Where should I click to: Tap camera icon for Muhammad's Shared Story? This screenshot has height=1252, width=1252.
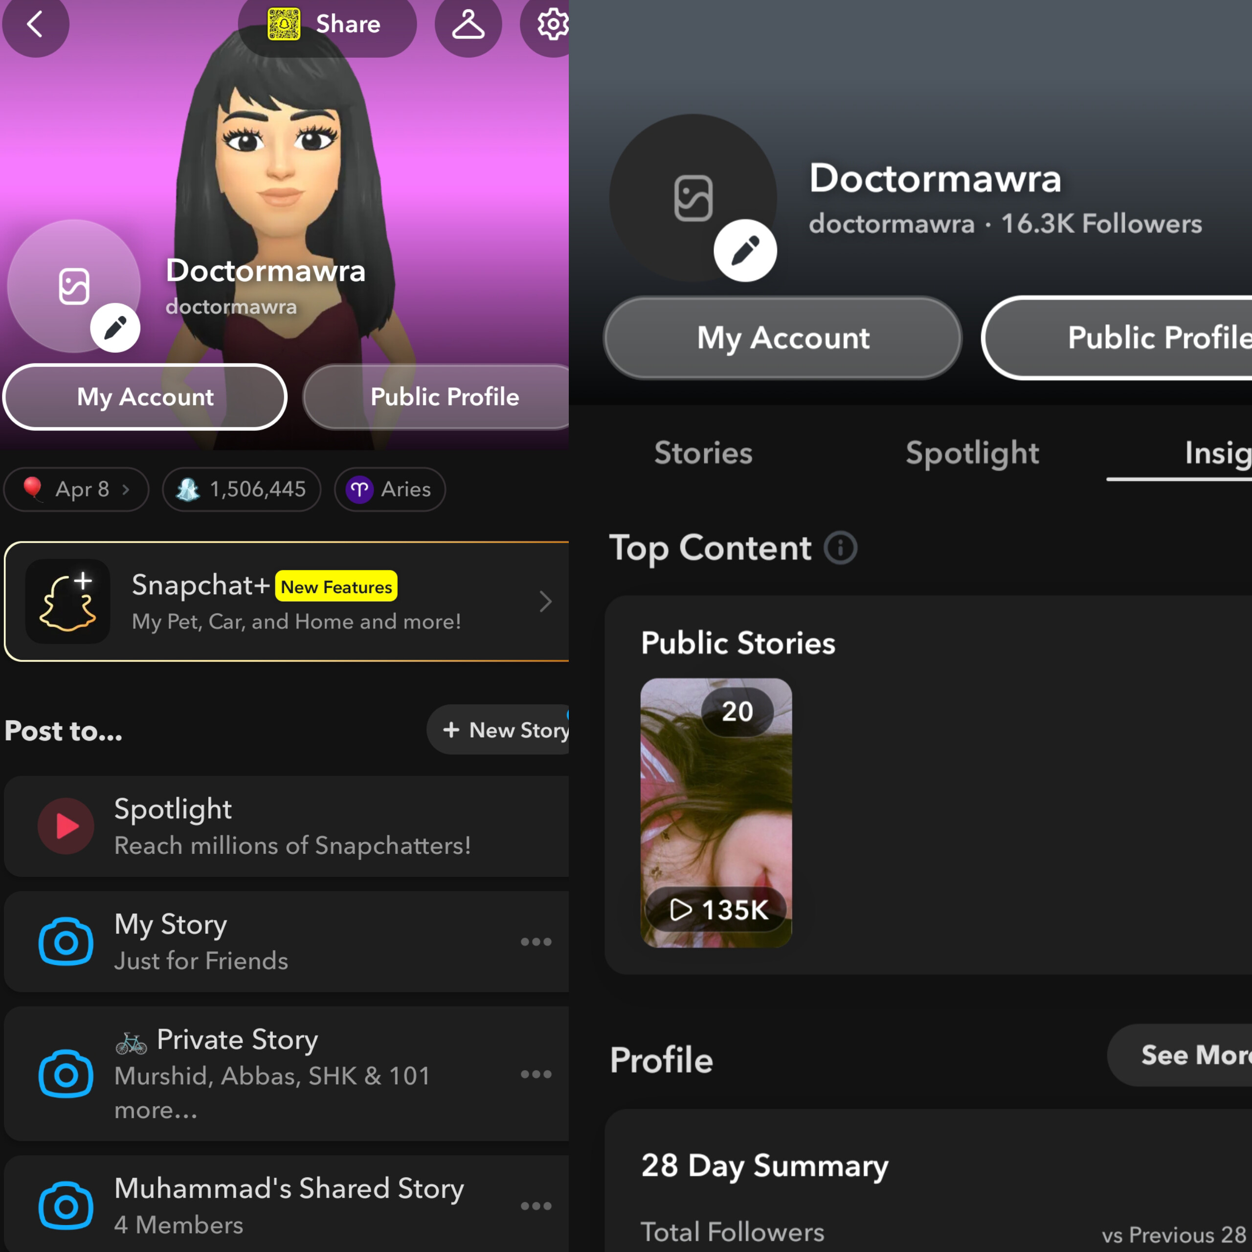66,1206
